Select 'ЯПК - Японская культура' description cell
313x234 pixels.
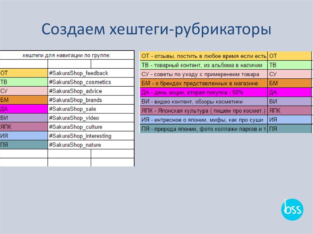[204, 111]
